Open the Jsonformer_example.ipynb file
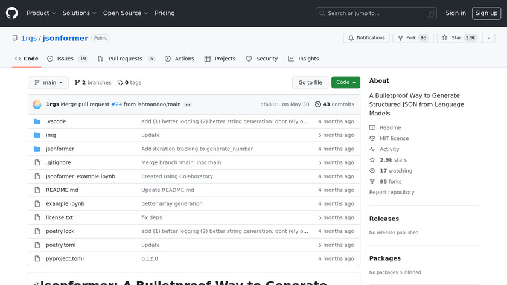507x285 pixels. (x=80, y=176)
